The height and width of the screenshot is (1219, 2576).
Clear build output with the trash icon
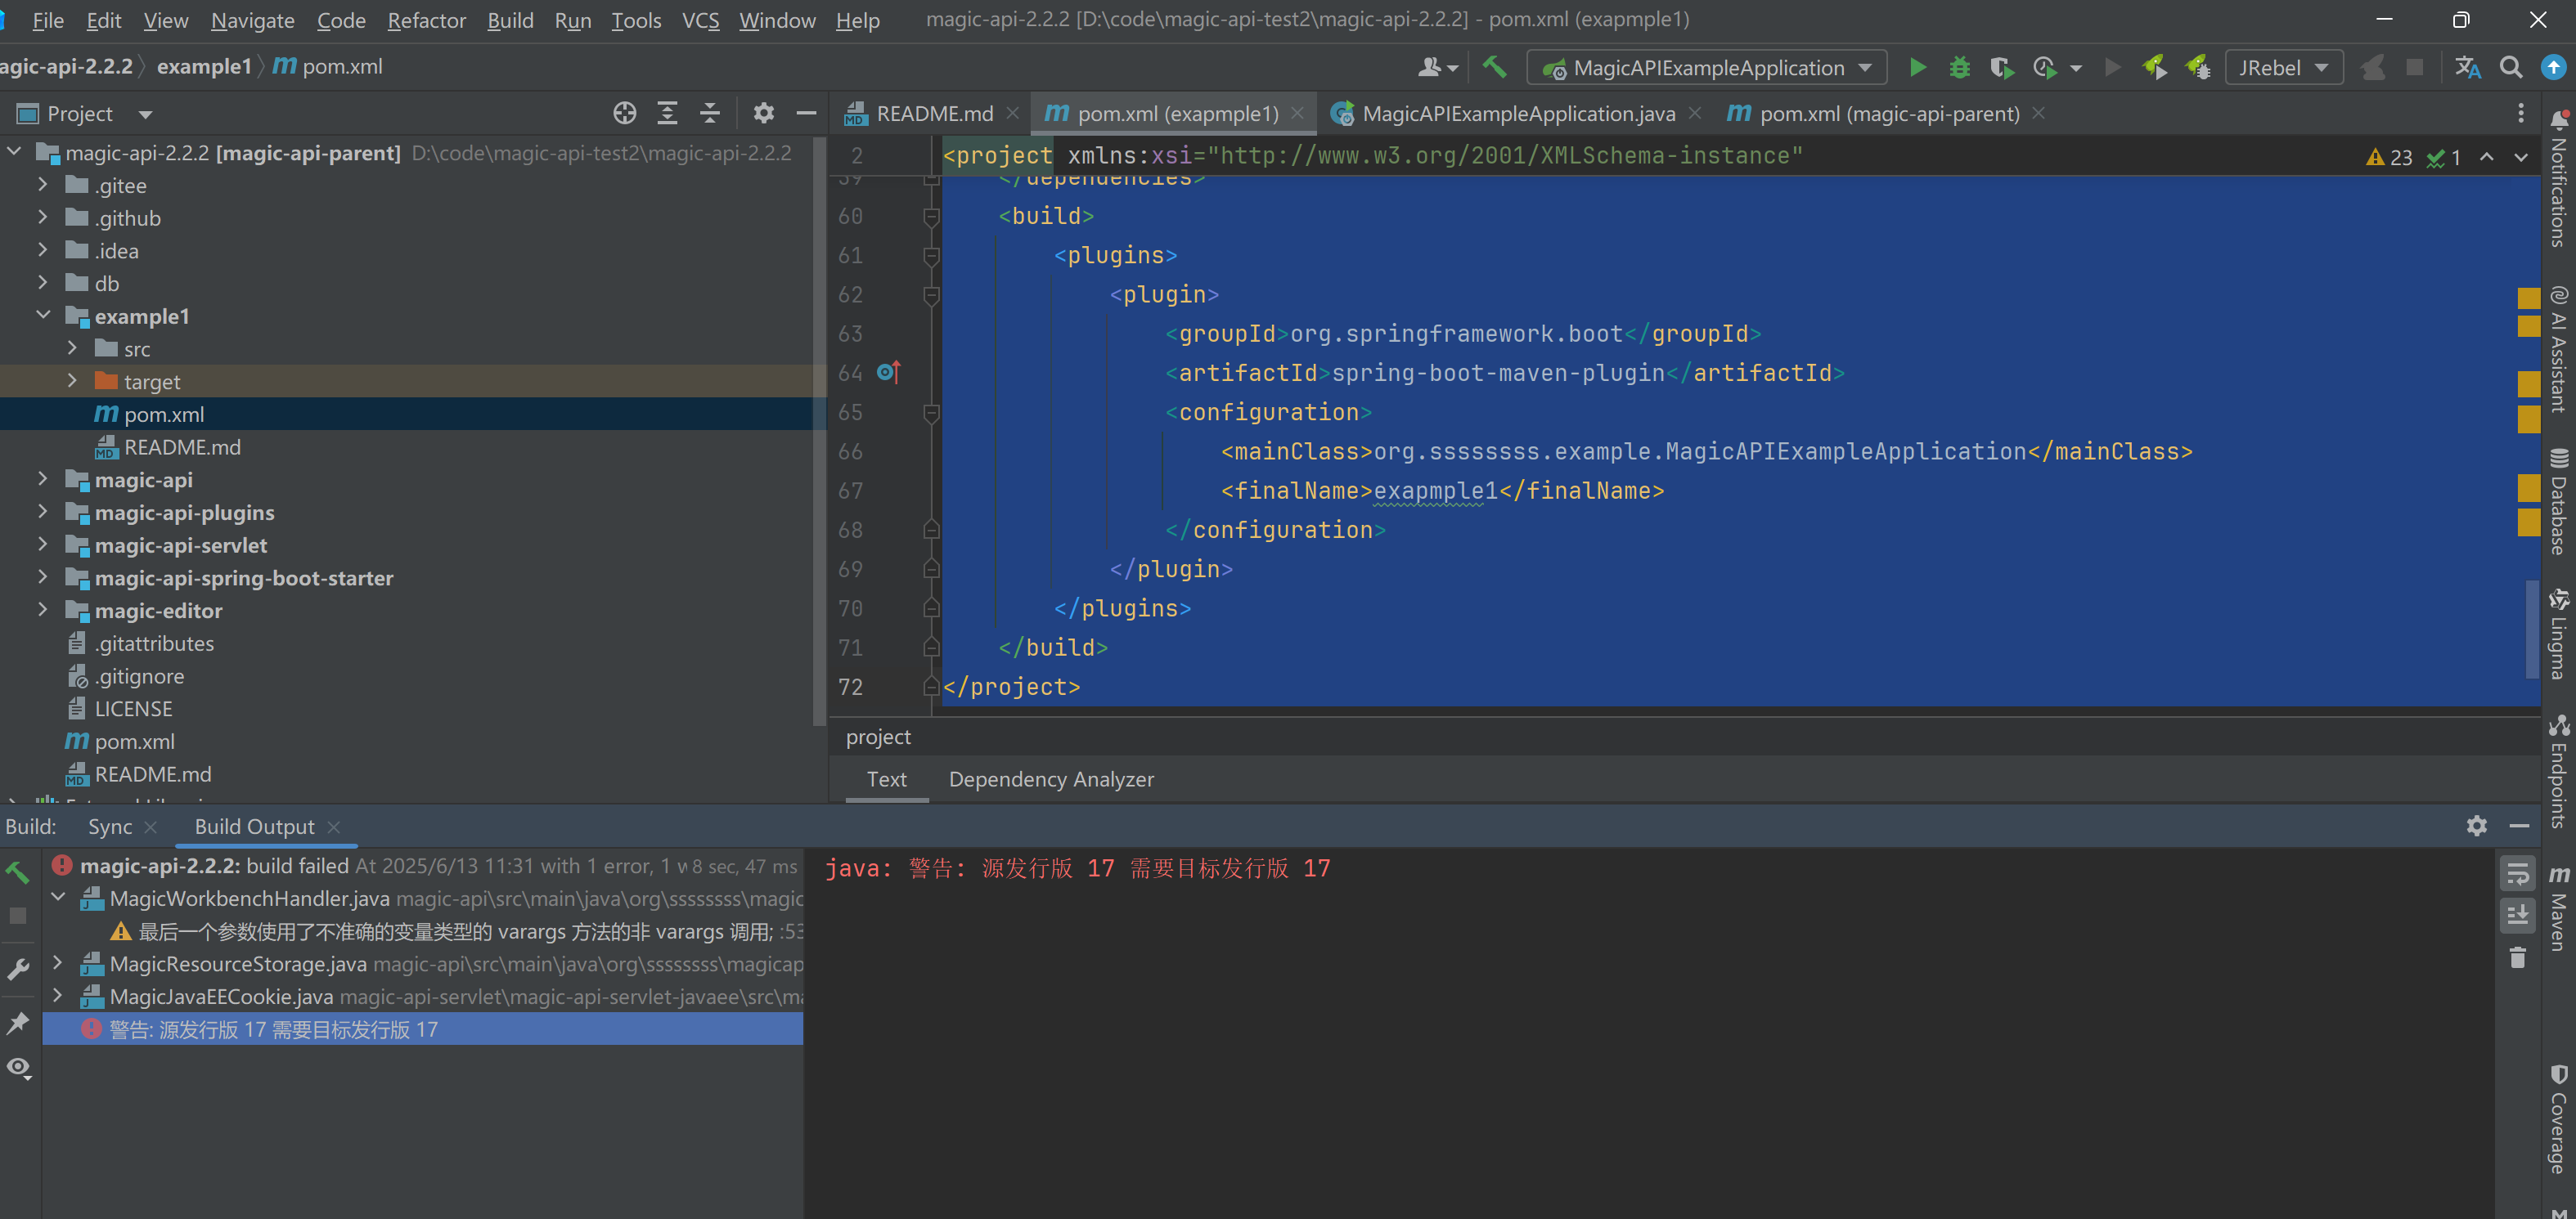(x=2517, y=958)
